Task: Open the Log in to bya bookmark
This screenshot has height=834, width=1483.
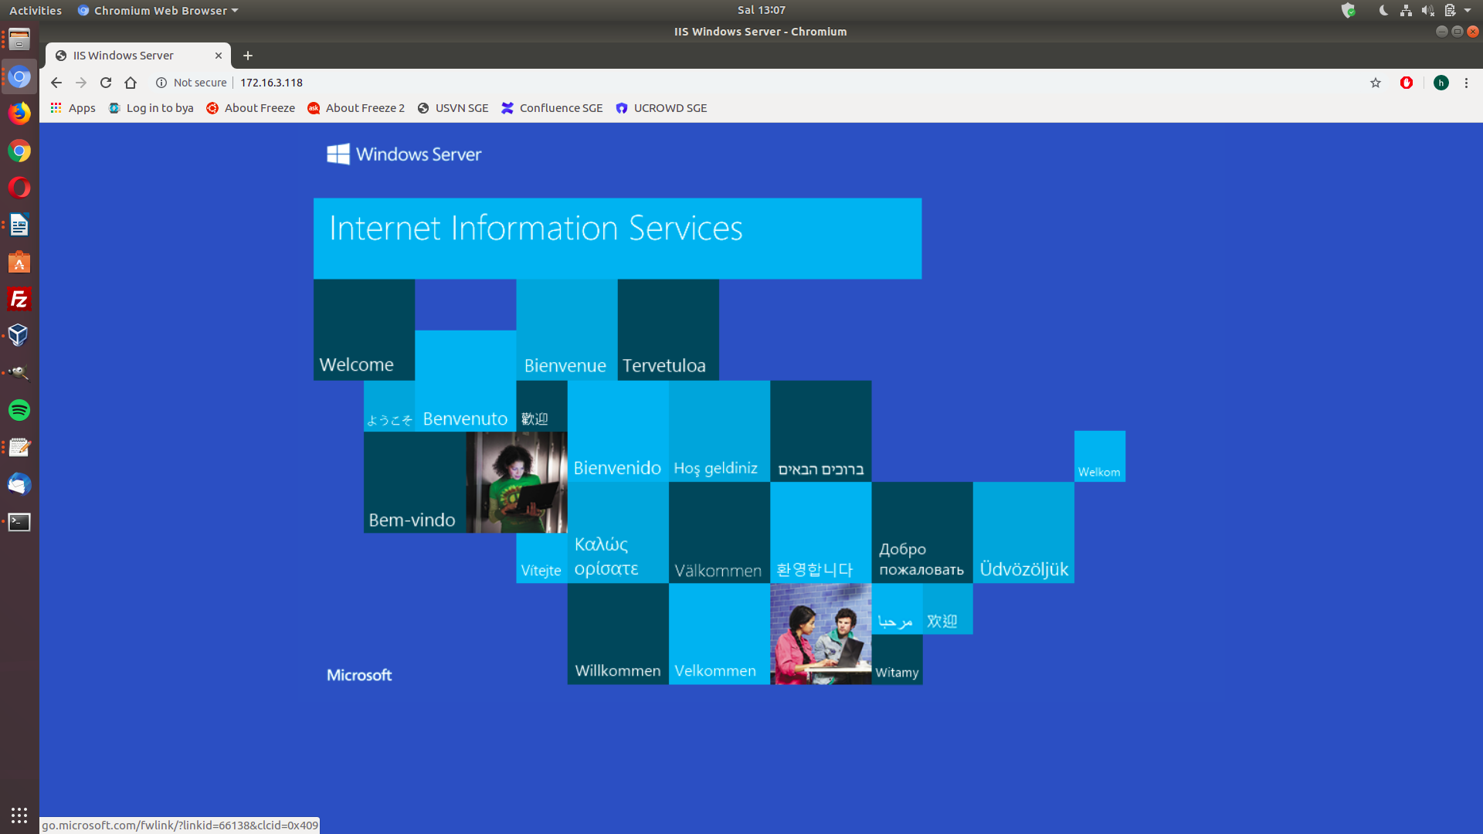Action: pyautogui.click(x=151, y=108)
